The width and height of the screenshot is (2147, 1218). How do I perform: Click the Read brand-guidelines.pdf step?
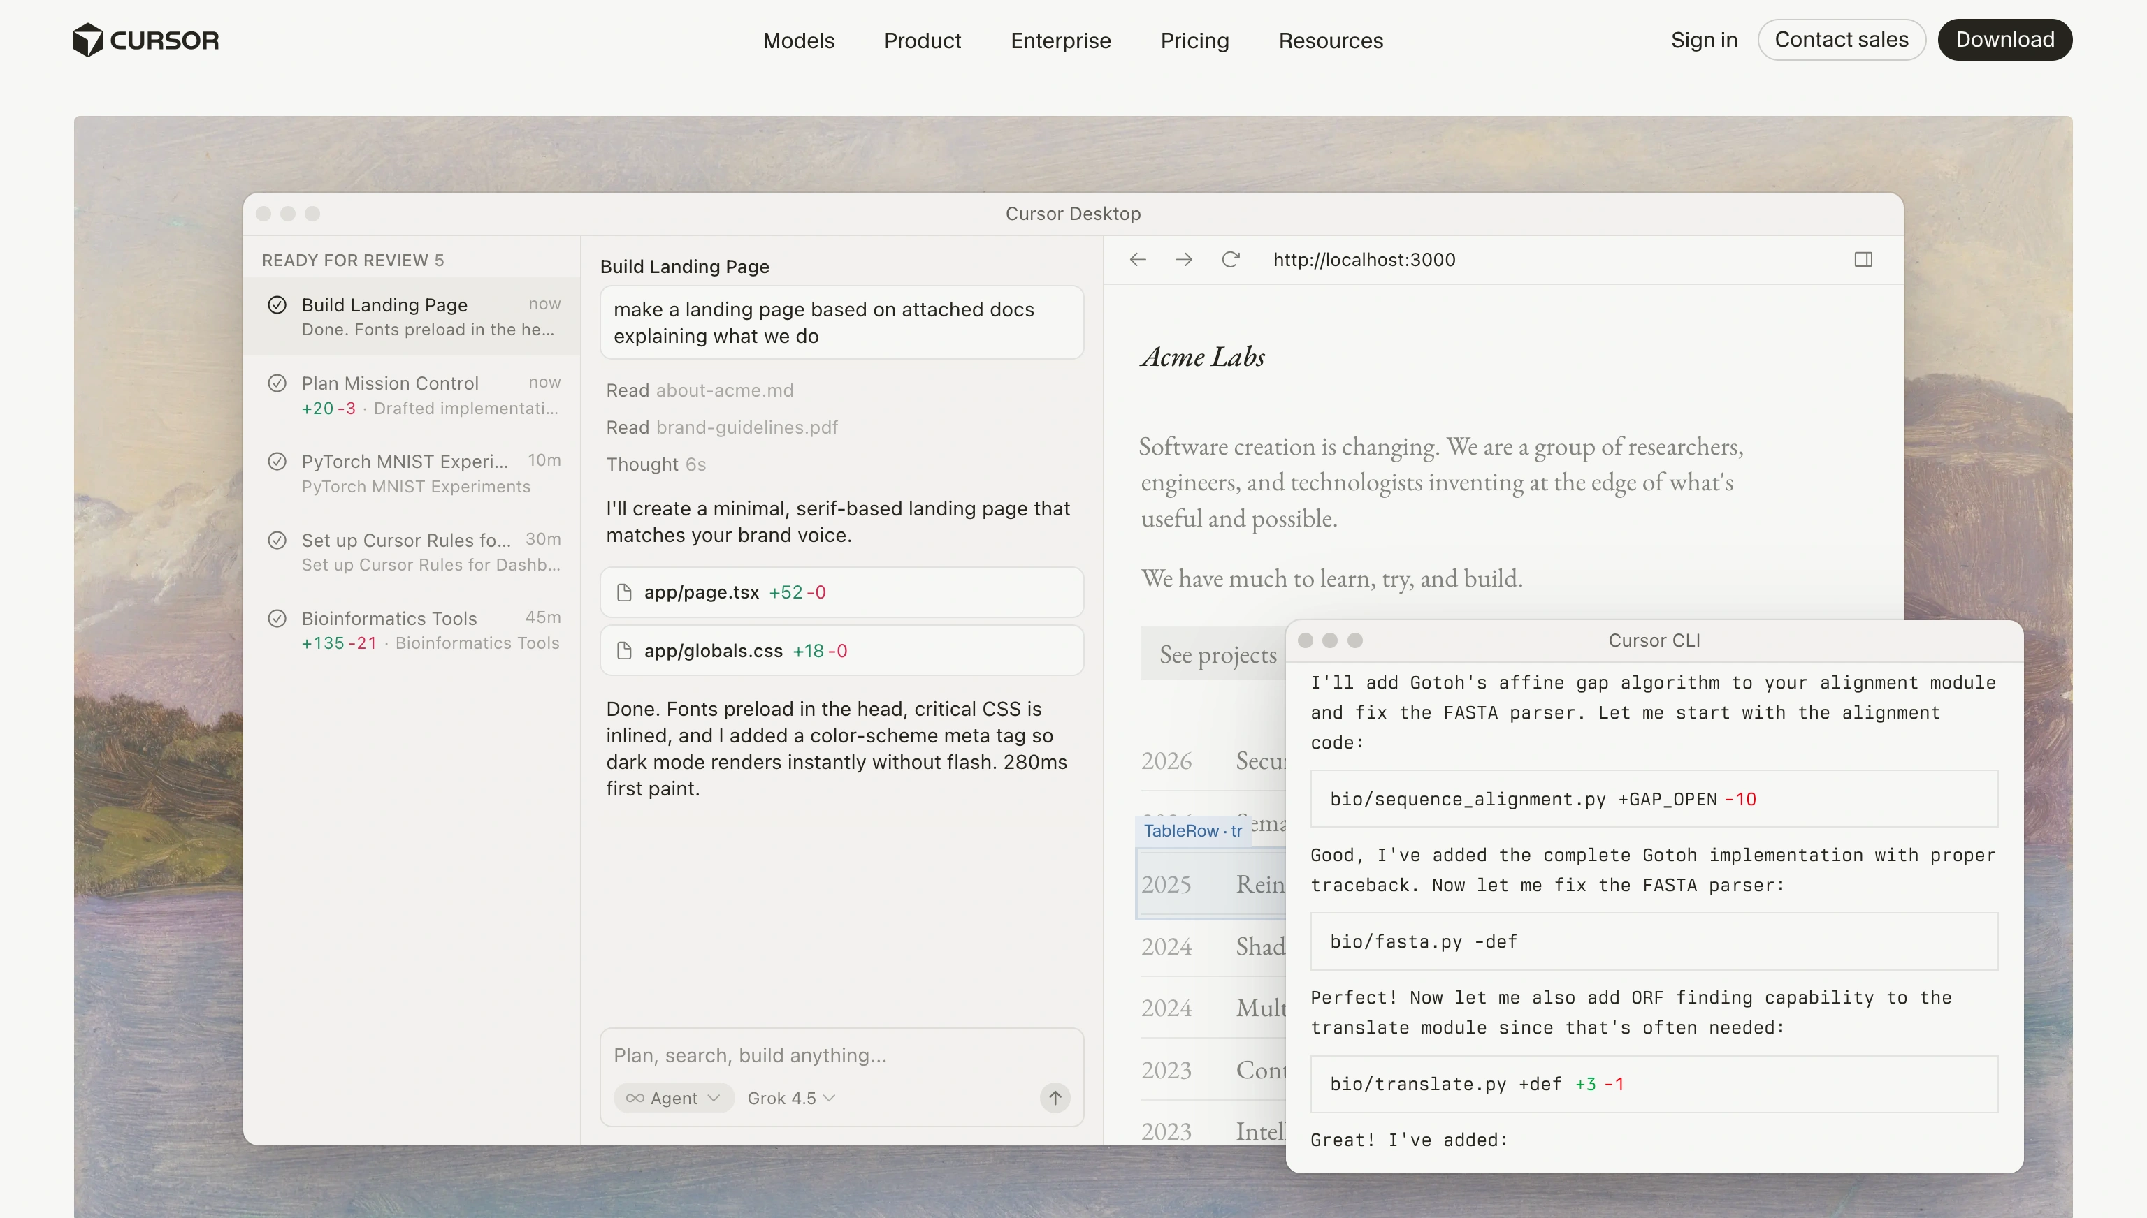point(721,427)
